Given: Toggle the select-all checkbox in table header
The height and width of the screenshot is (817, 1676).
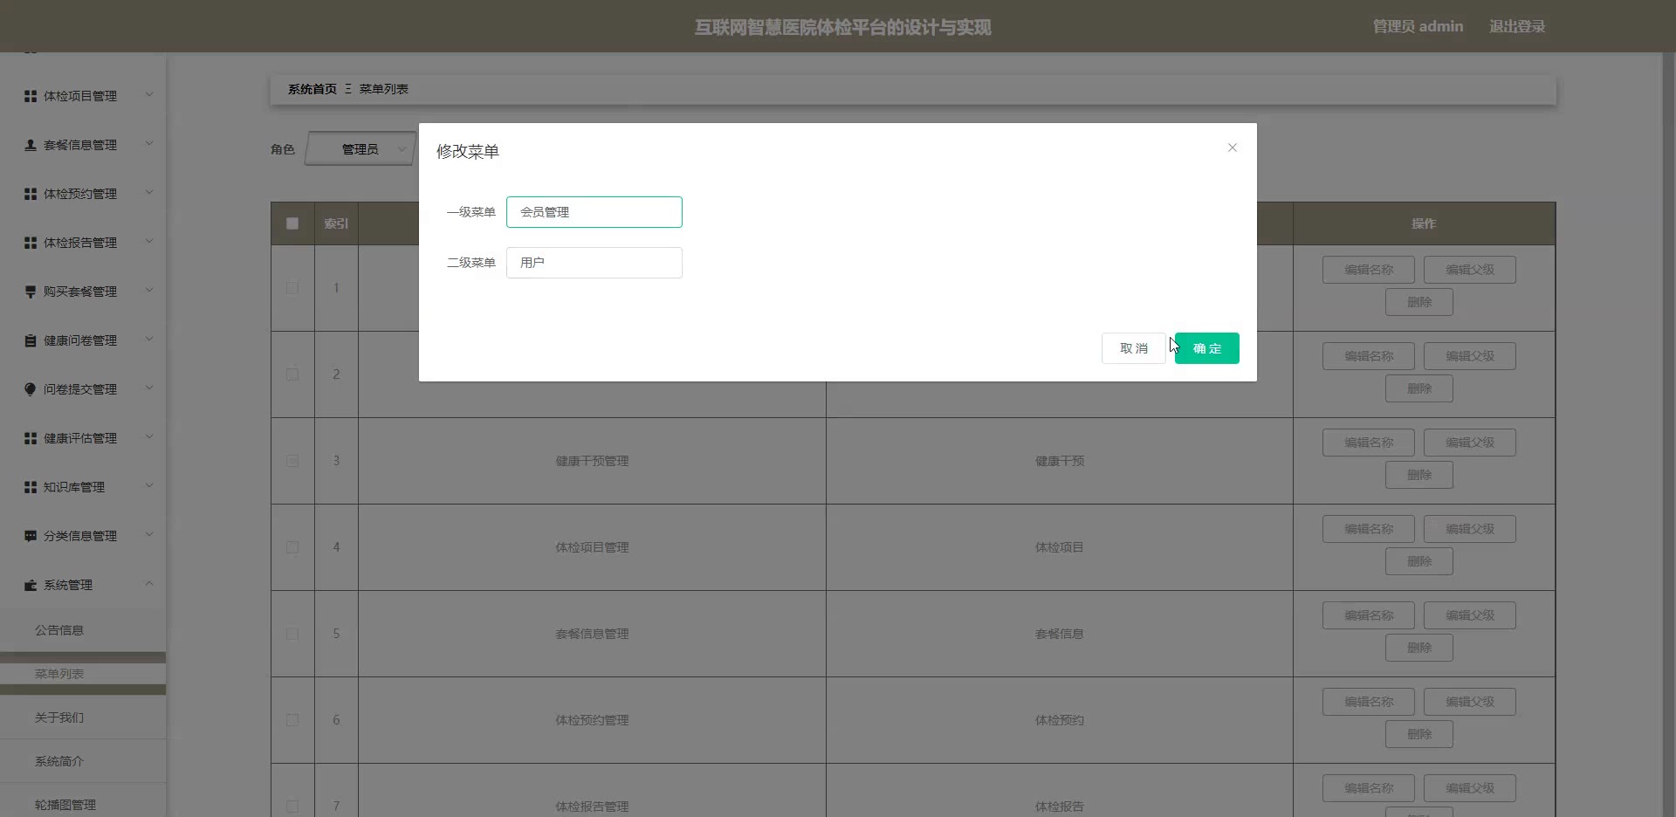Looking at the screenshot, I should [x=292, y=223].
